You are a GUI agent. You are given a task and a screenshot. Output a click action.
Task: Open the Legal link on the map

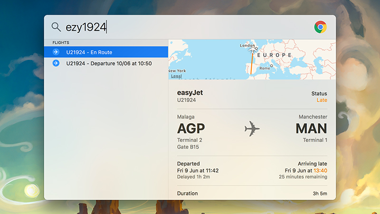(x=176, y=76)
